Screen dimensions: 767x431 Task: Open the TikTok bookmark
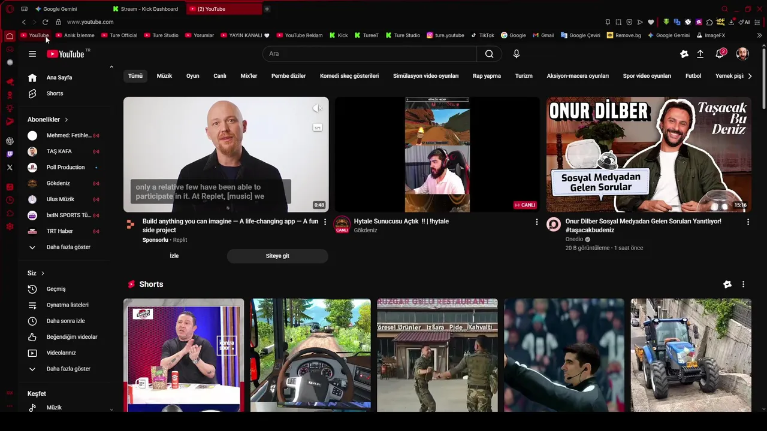(x=482, y=35)
